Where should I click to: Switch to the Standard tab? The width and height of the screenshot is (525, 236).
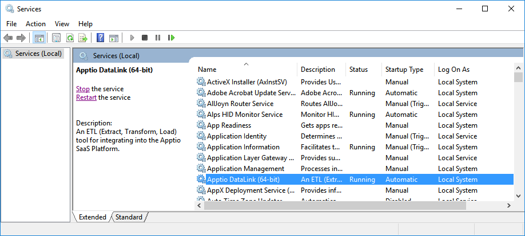[129, 217]
